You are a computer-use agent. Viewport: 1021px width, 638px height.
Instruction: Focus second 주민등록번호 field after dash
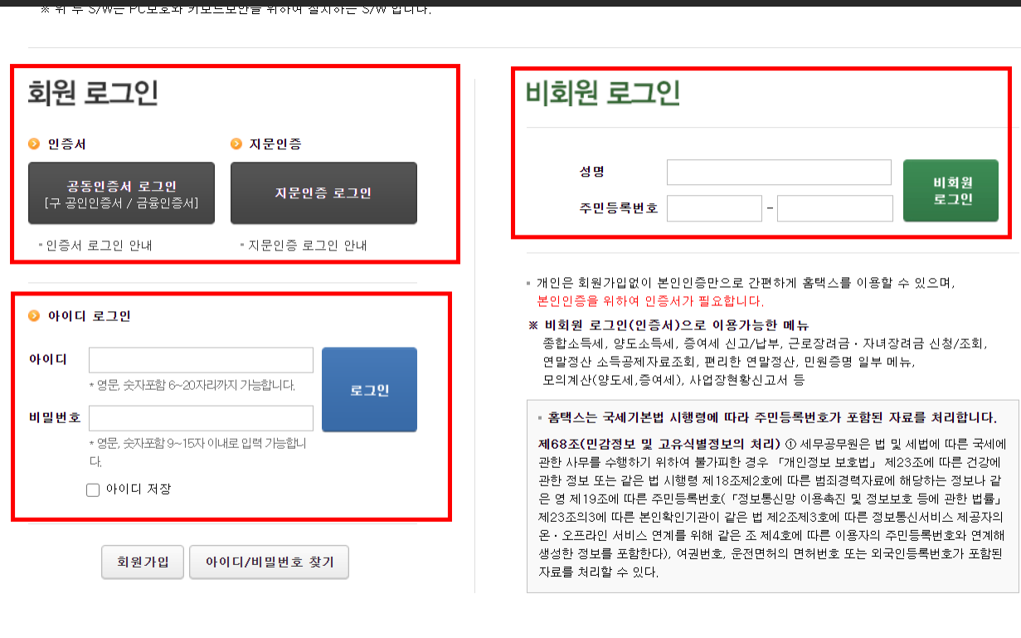(835, 208)
